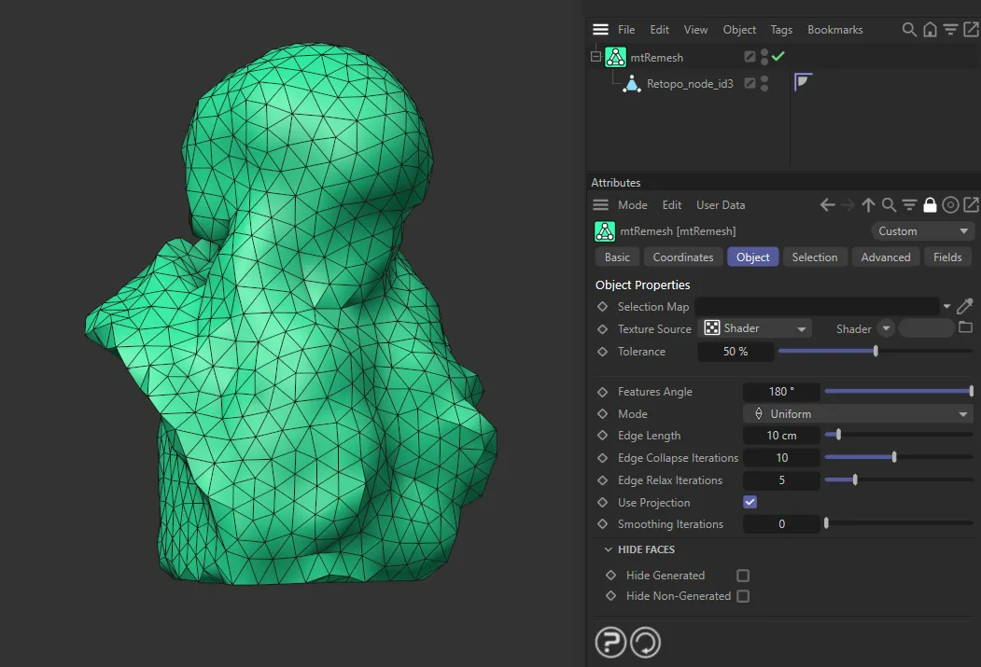
Task: Lock the Attribute Manager
Action: point(929,204)
